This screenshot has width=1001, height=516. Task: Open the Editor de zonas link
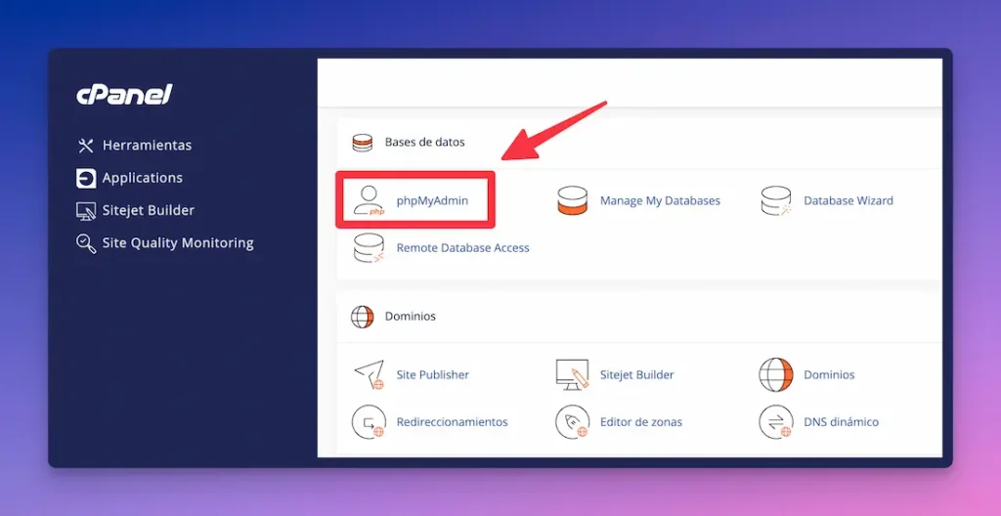click(641, 422)
